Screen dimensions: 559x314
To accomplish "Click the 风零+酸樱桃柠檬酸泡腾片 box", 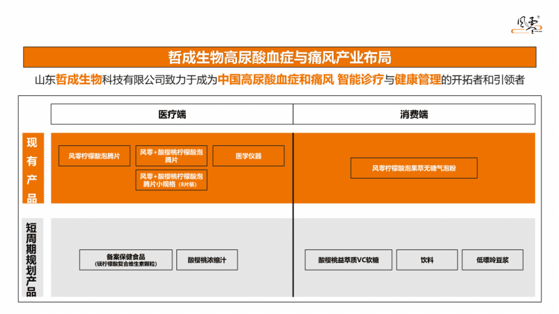I will 171,156.
